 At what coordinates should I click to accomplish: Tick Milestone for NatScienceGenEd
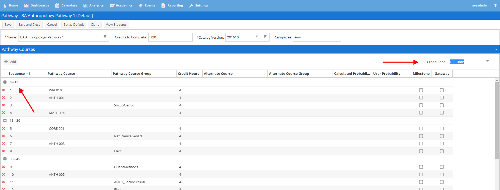coord(421,136)
